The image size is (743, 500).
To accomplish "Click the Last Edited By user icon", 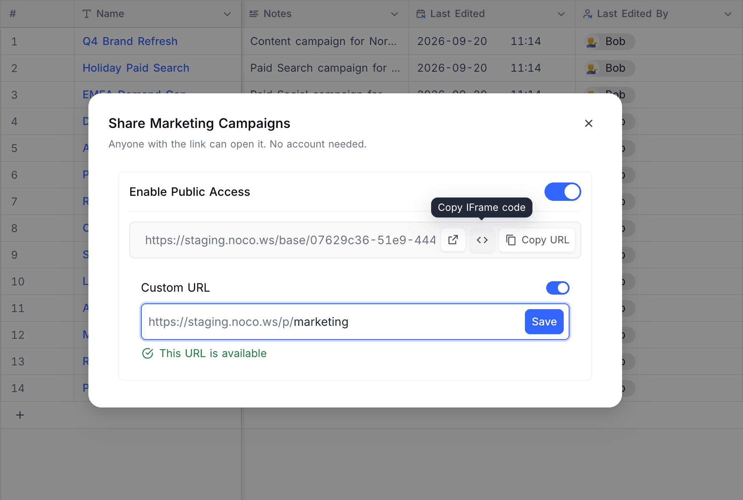I will tap(588, 14).
